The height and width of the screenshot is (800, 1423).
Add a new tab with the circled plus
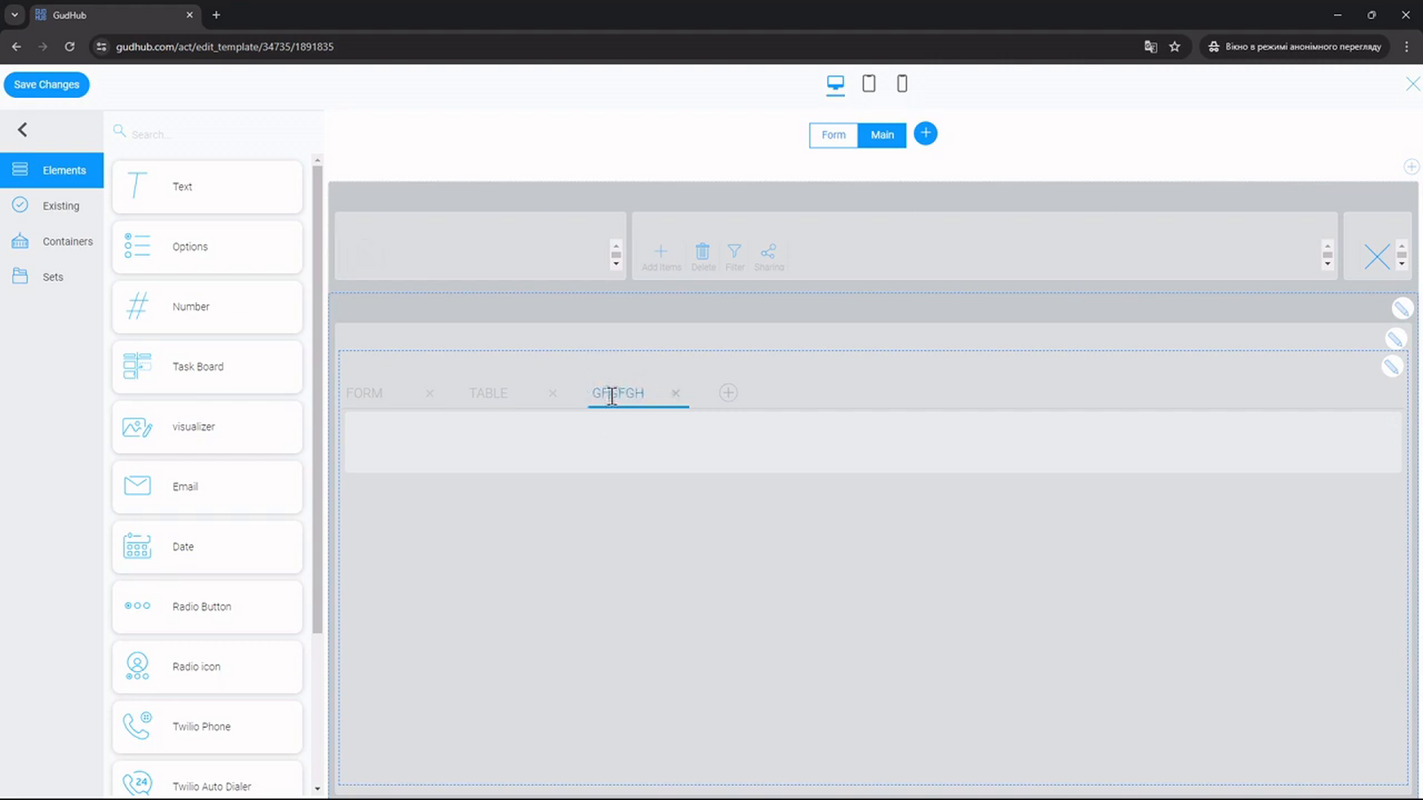point(728,393)
